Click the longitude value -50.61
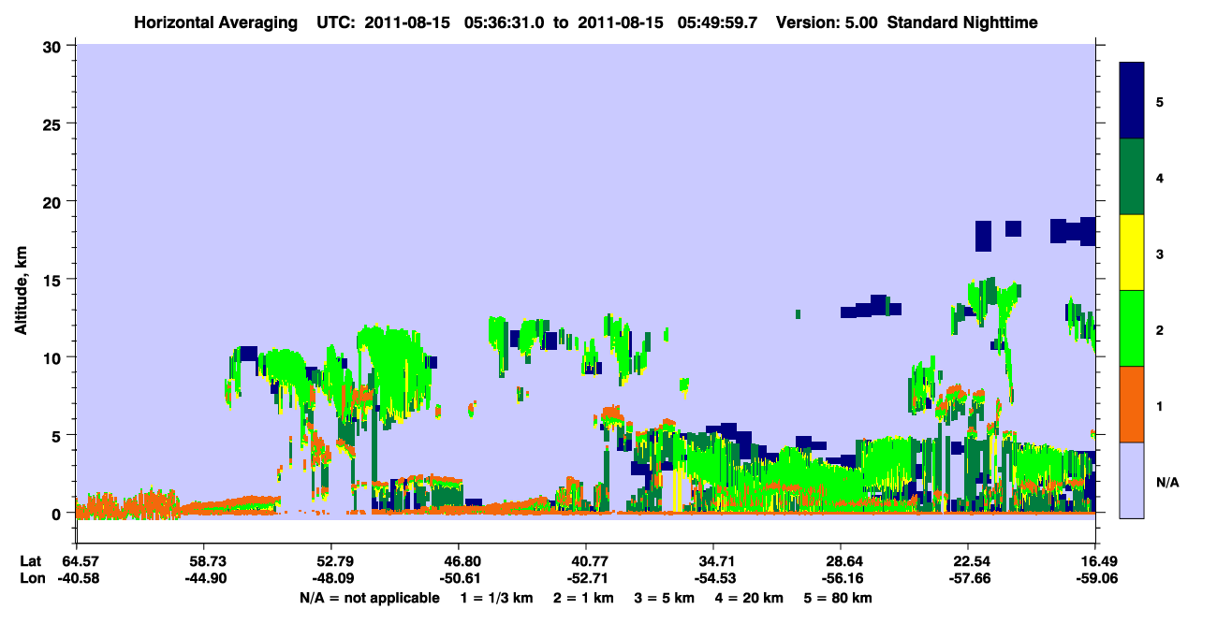The height and width of the screenshot is (624, 1217). click(459, 578)
